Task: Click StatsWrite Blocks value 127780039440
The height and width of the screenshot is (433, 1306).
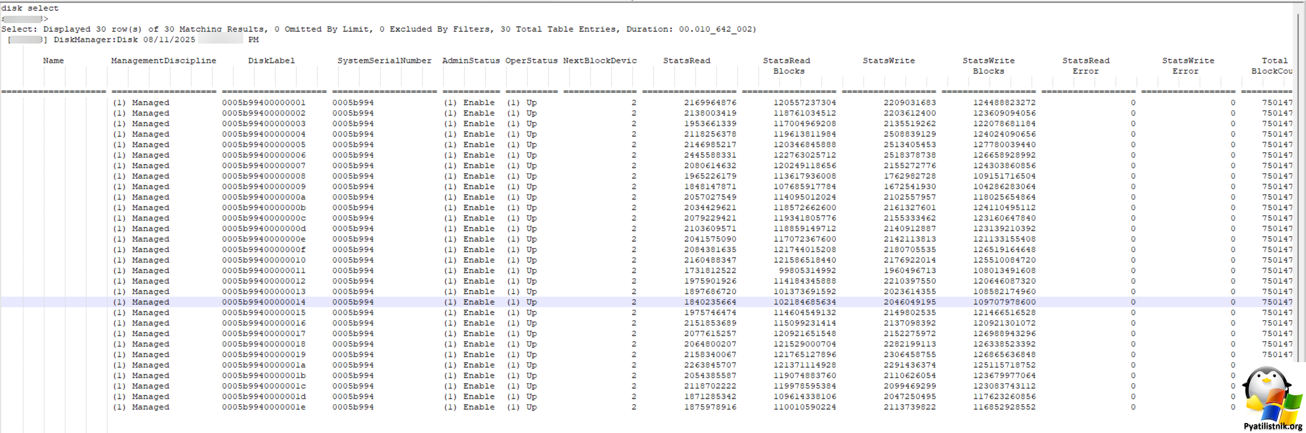Action: pos(1004,145)
